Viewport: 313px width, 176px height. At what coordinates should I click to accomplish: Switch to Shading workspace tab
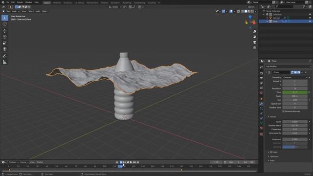click(104, 3)
